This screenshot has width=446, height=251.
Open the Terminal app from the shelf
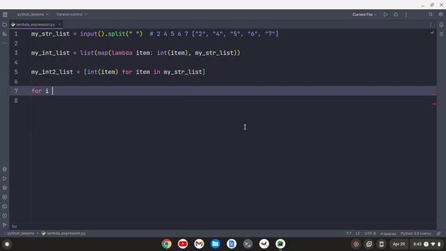coord(248,244)
